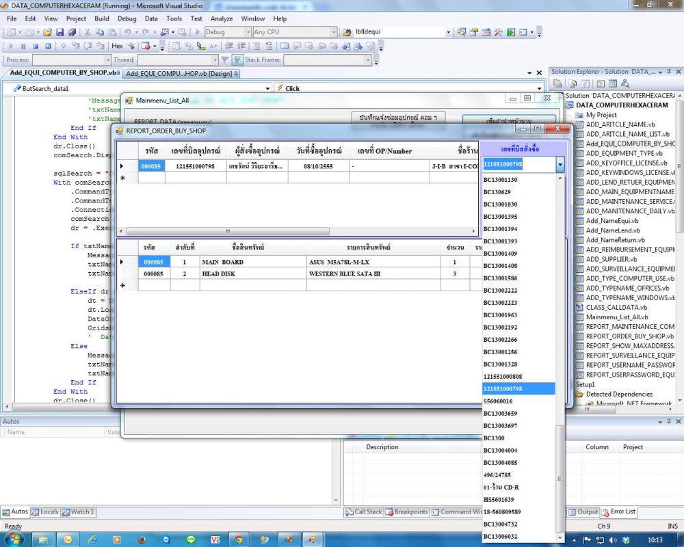Open the Properties Window toolbar icon
Screen dimensions: 684x547
click(474, 32)
